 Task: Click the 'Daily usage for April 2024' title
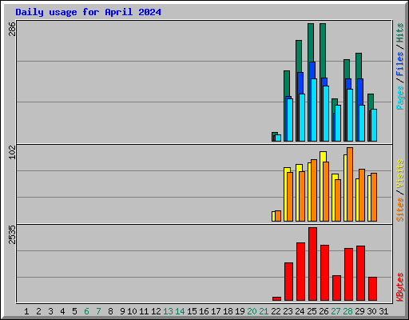tap(88, 12)
